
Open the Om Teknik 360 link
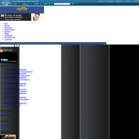10,37
